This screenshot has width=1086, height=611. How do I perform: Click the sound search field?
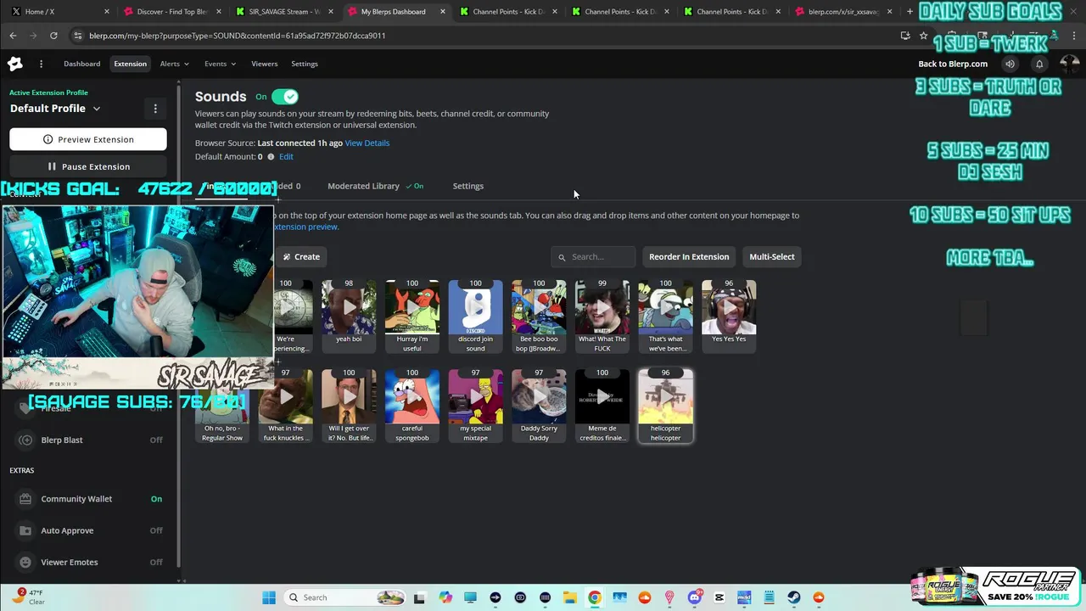pyautogui.click(x=593, y=256)
